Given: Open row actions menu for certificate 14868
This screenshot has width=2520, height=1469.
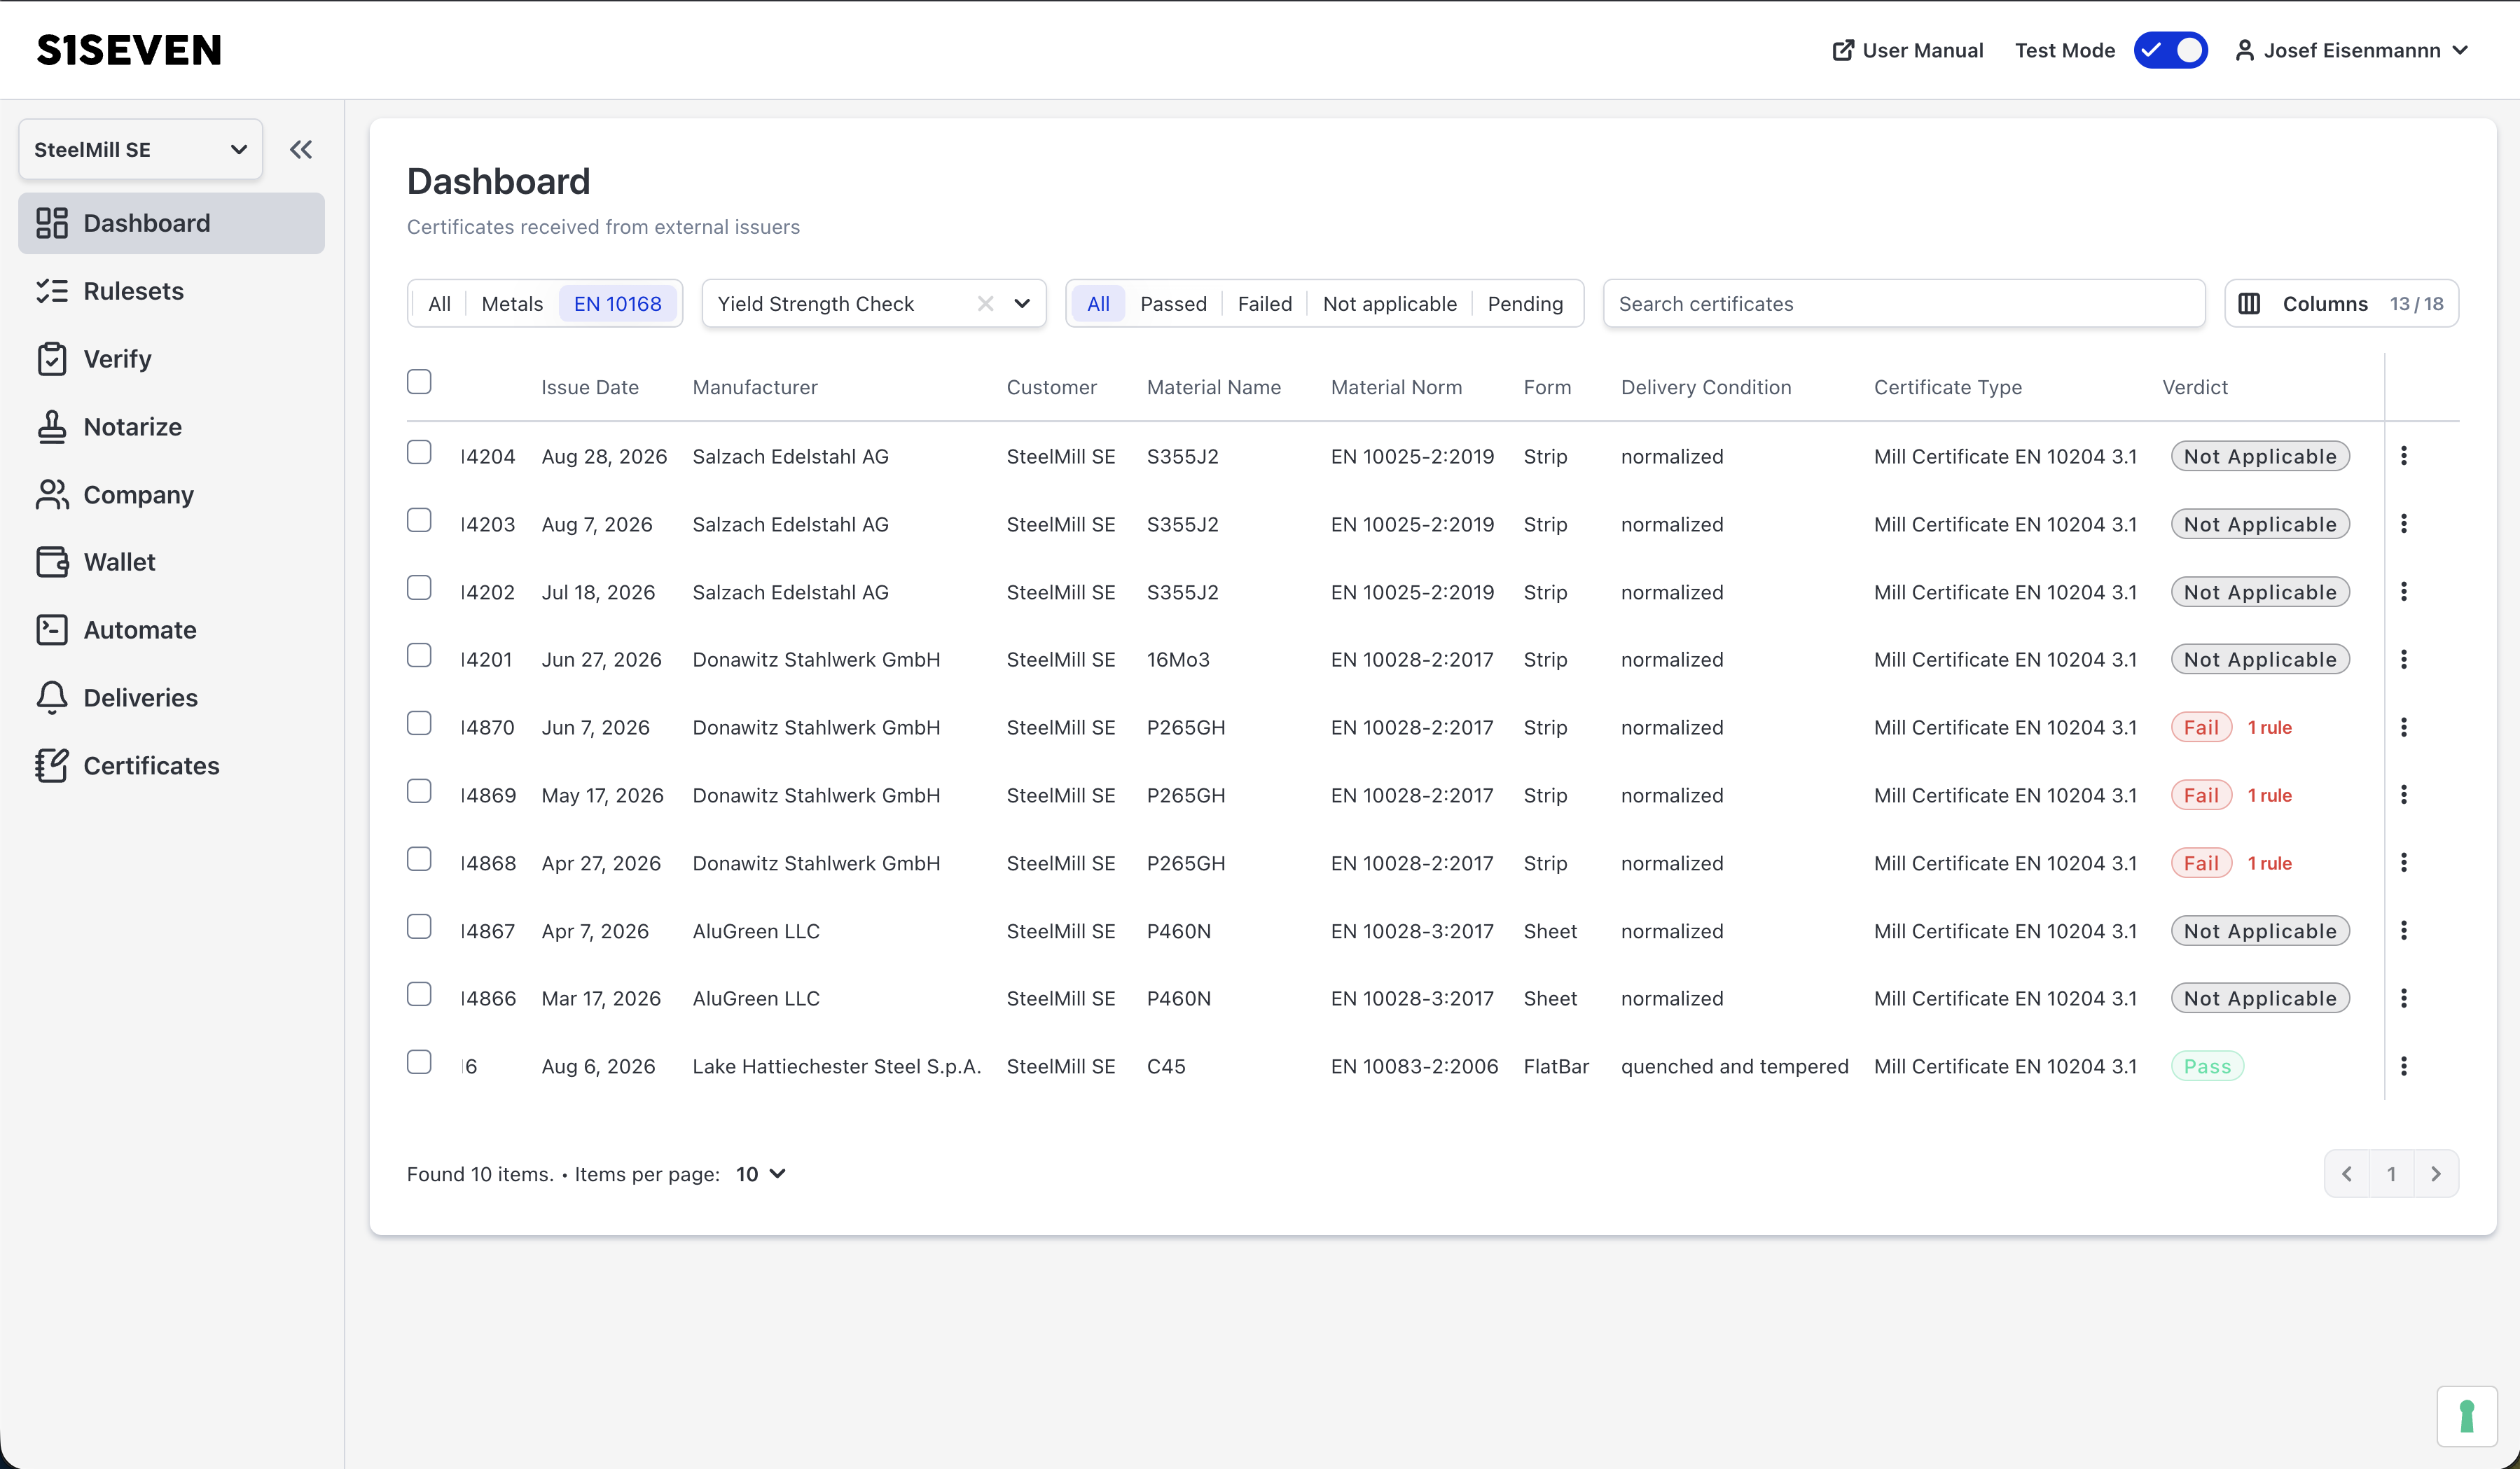Looking at the screenshot, I should [2404, 863].
